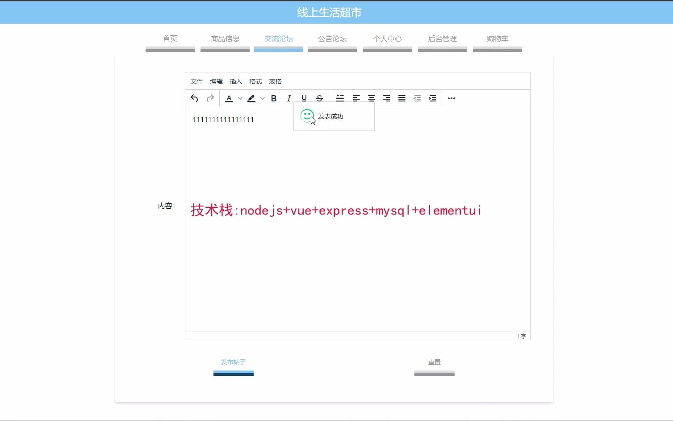
Task: Click the text color A swatch
Action: coord(229,98)
